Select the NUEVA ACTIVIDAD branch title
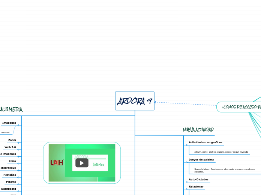 (x=198, y=130)
